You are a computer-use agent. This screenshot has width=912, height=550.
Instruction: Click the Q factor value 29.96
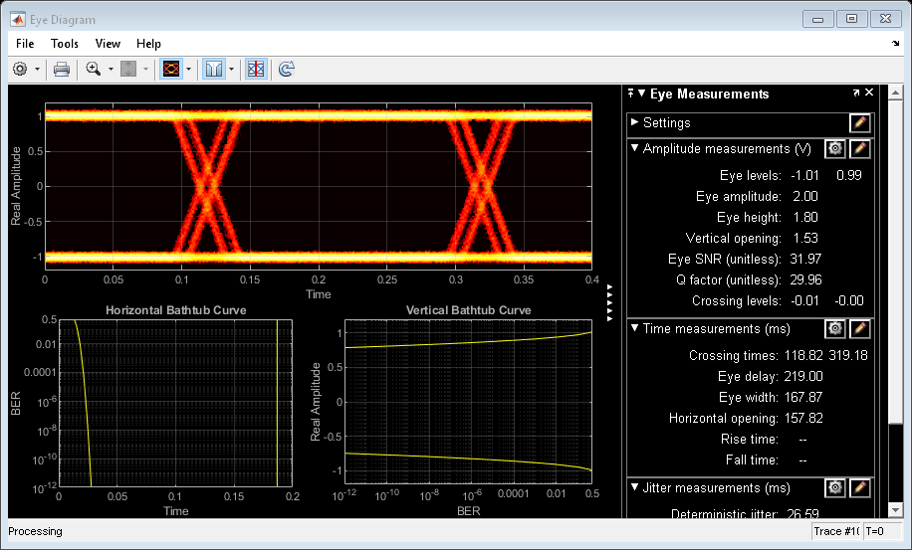pos(805,279)
